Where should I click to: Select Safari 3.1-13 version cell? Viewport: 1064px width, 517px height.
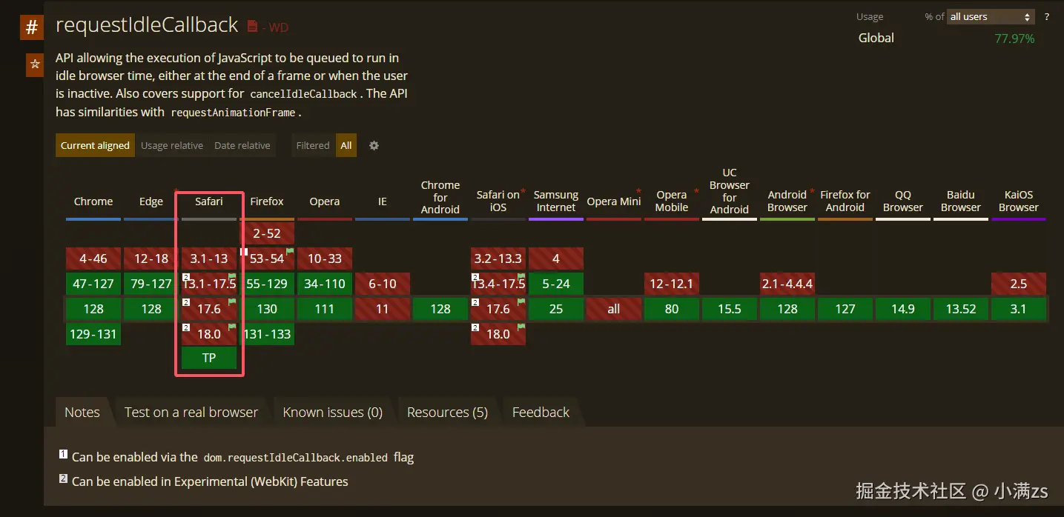click(209, 258)
